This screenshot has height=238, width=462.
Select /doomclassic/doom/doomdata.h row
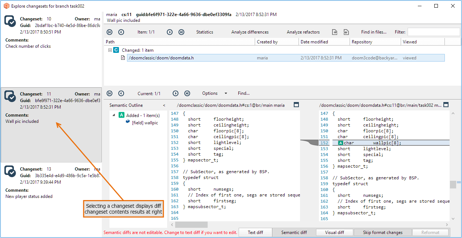click(286, 58)
